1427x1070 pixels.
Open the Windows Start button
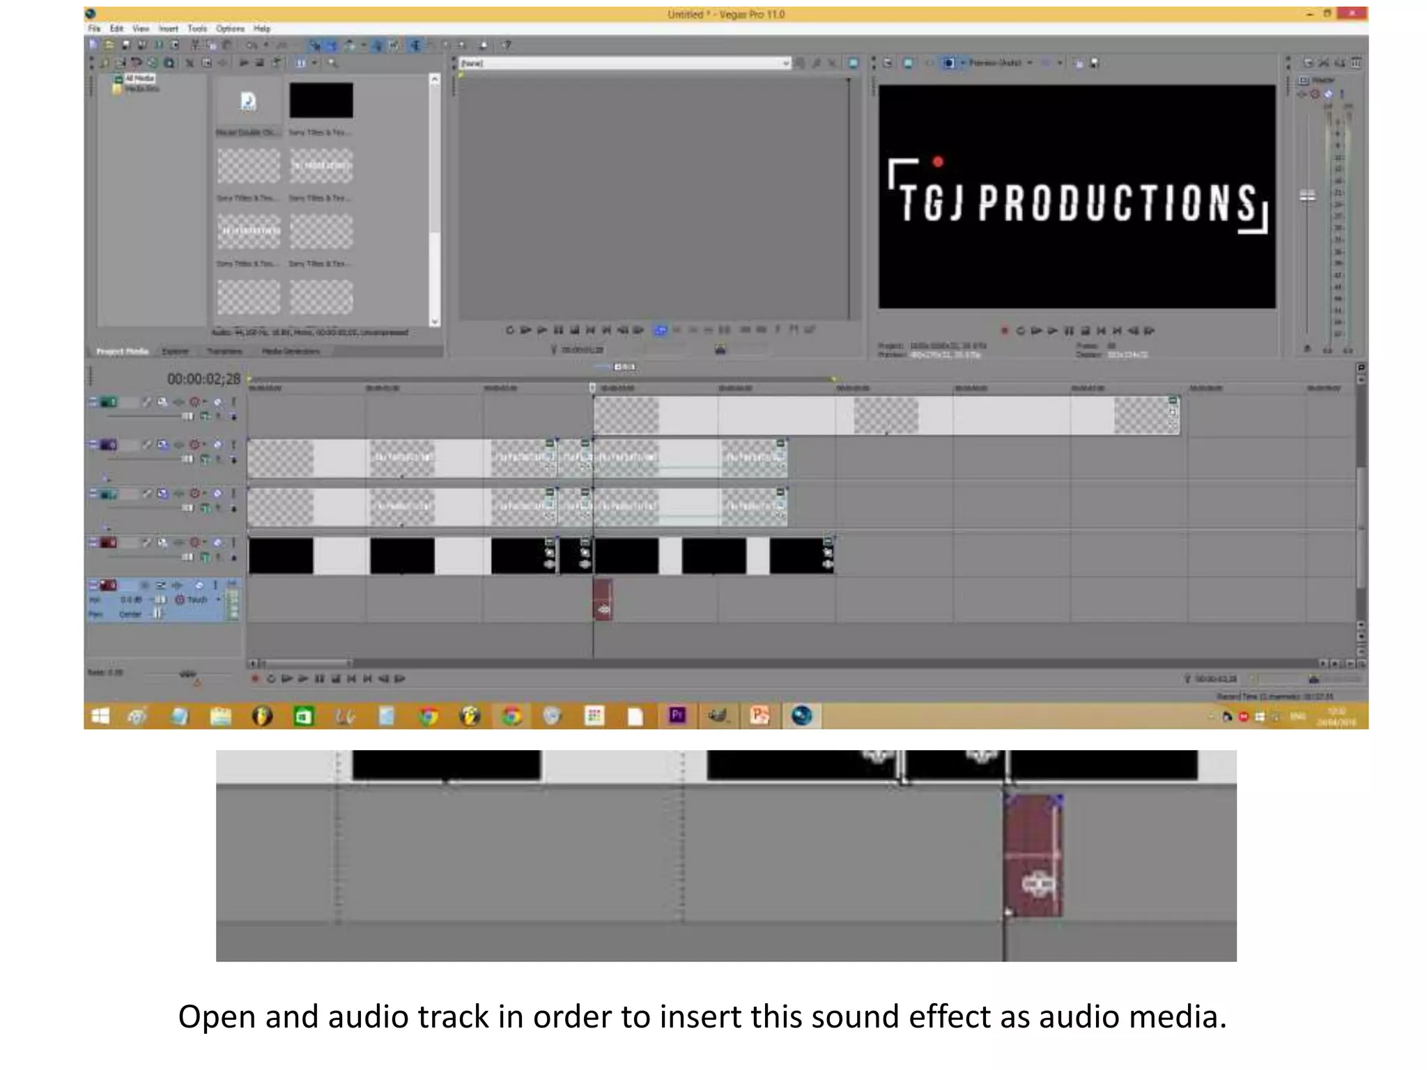[x=100, y=716]
